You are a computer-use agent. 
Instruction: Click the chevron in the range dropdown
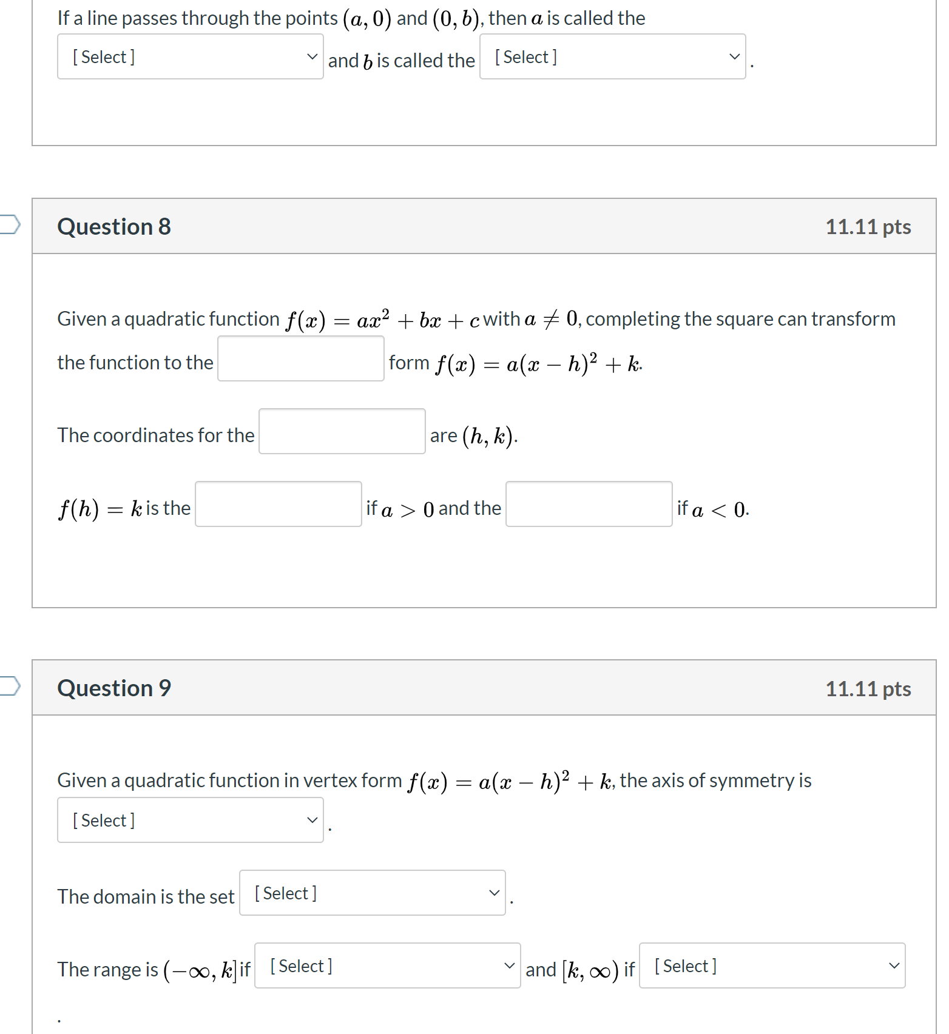click(508, 965)
